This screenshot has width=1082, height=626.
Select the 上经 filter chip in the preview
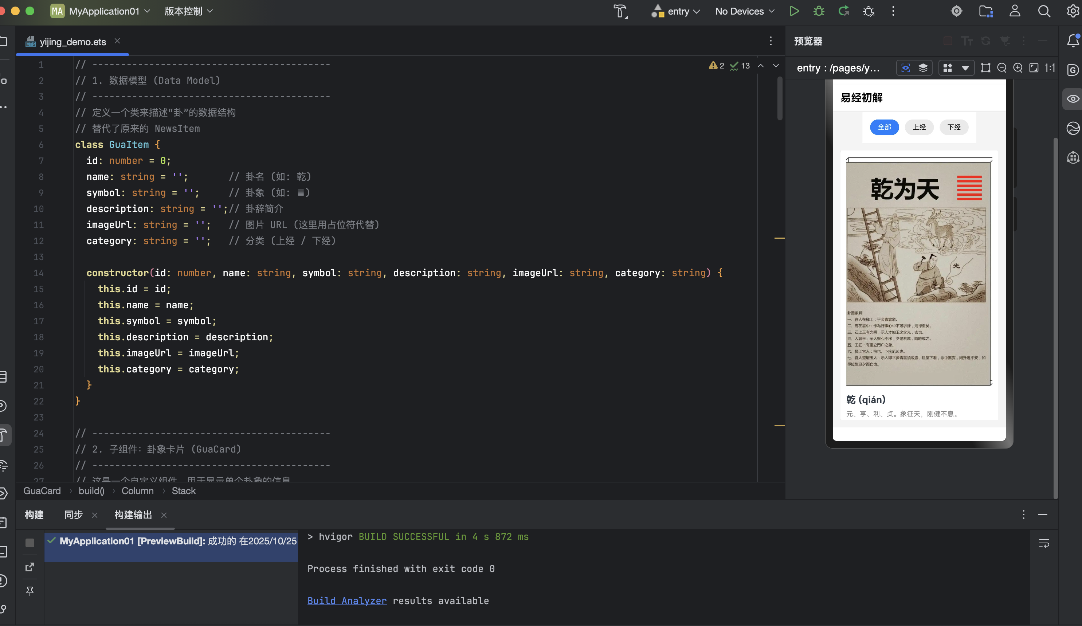click(x=919, y=127)
